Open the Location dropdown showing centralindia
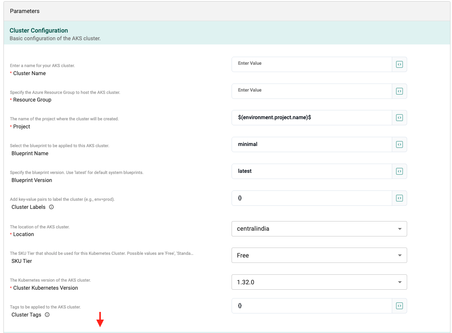 (319, 229)
